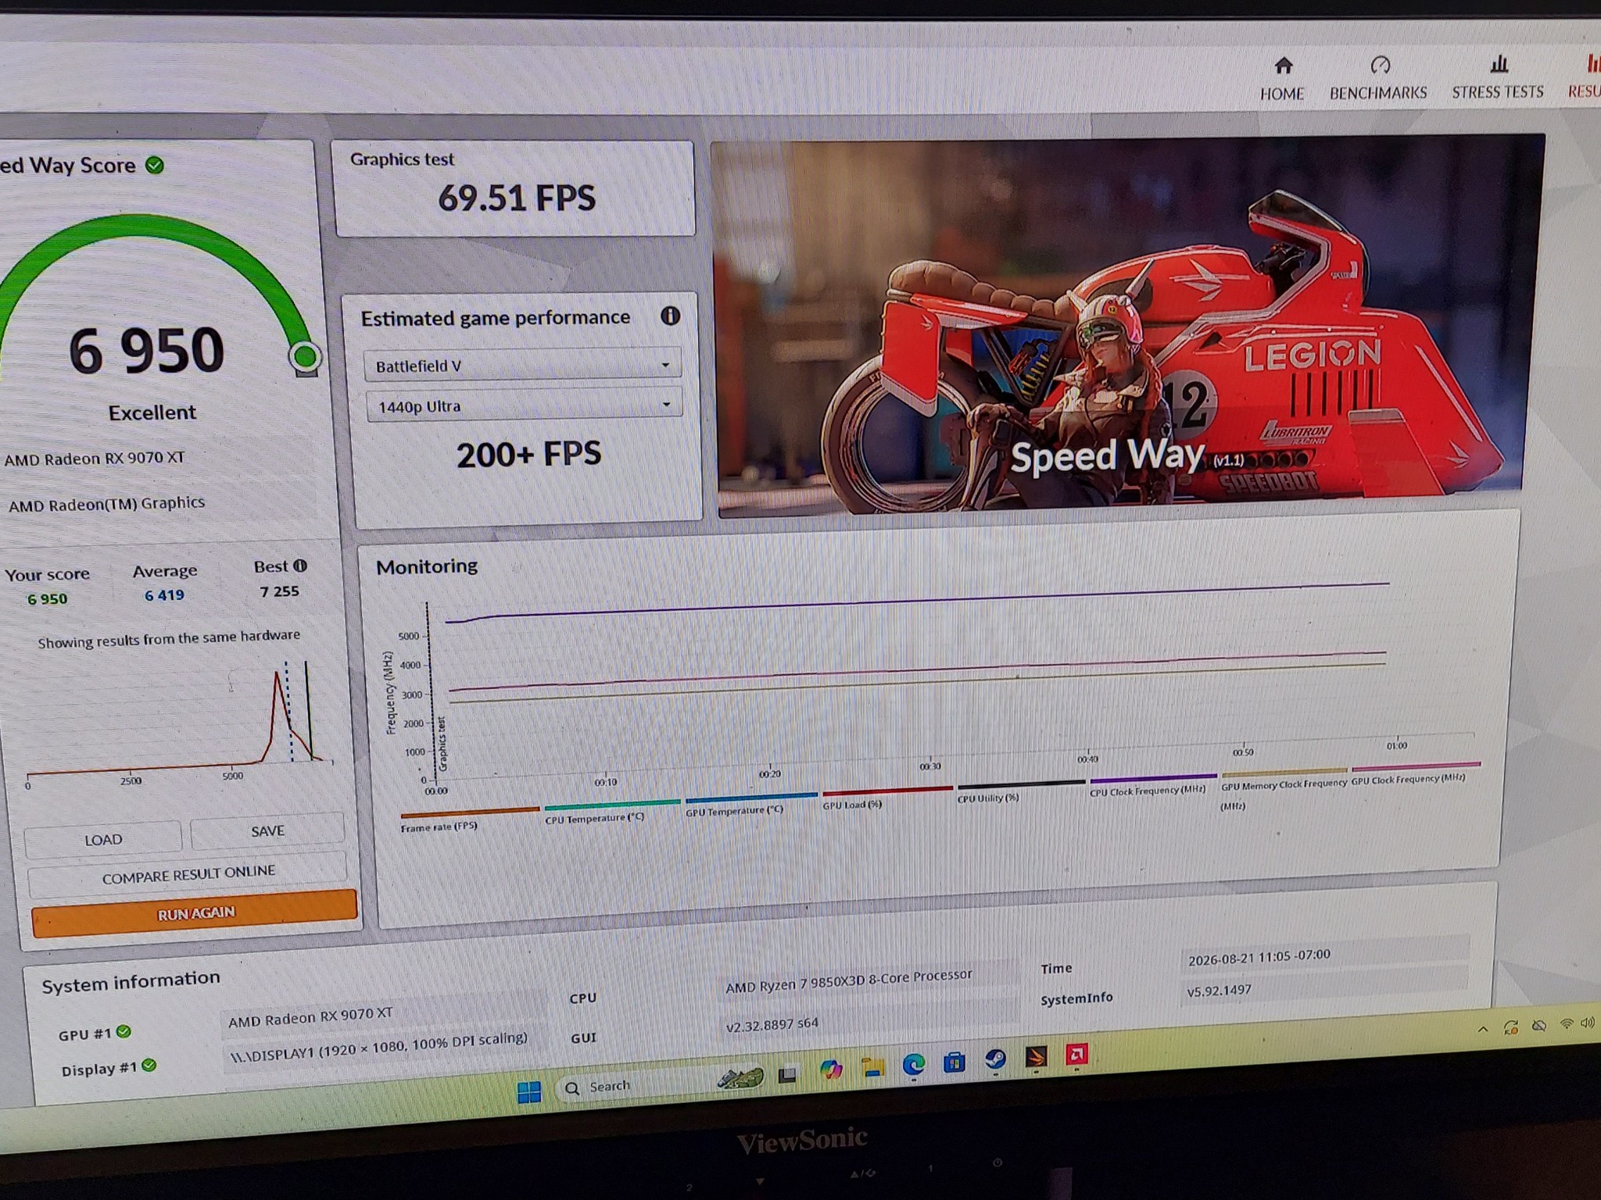1601x1200 pixels.
Task: Click COMPARE RESULT ONLINE
Action: 188,875
